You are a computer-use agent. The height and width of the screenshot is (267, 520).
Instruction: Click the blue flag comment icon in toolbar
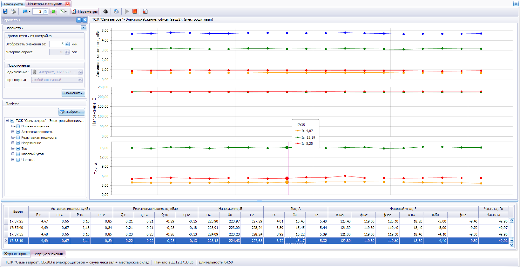pos(25,11)
